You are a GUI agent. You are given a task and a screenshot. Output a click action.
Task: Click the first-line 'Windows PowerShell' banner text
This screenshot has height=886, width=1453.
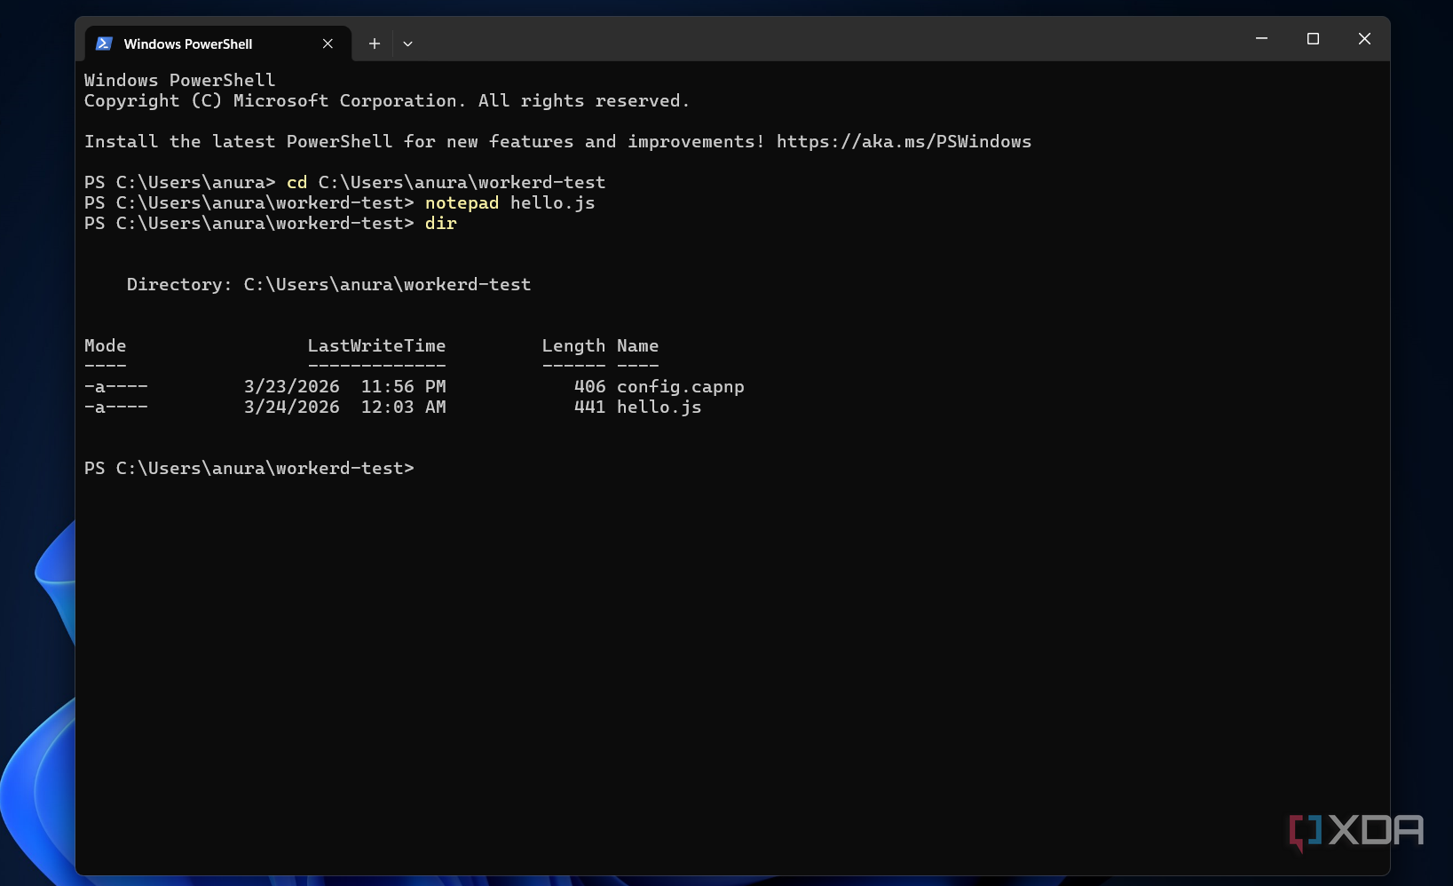pyautogui.click(x=179, y=81)
